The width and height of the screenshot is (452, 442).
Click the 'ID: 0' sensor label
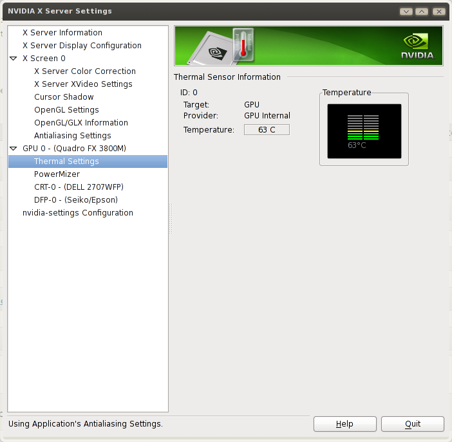point(189,93)
